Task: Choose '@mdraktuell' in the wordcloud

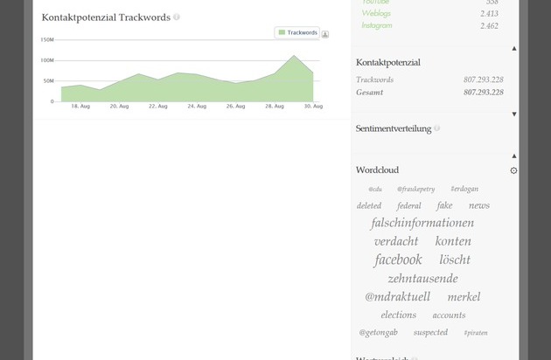Action: tap(397, 297)
